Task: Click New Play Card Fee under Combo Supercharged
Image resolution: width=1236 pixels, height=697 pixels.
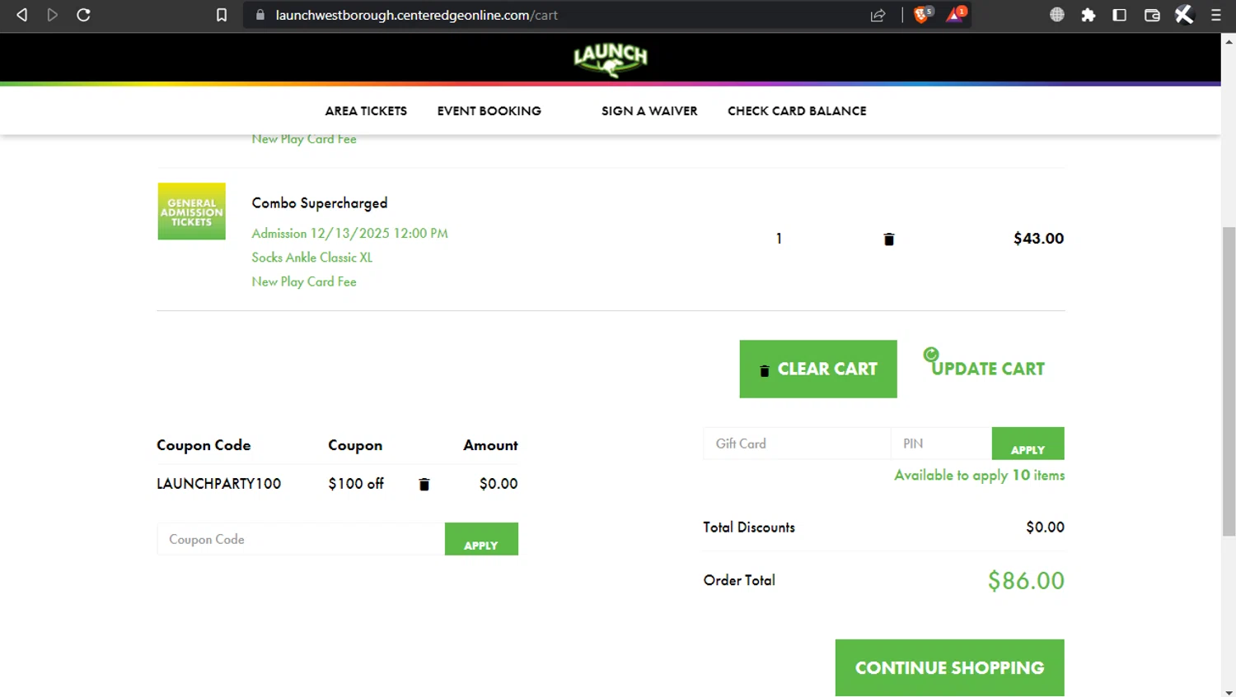Action: 304,281
